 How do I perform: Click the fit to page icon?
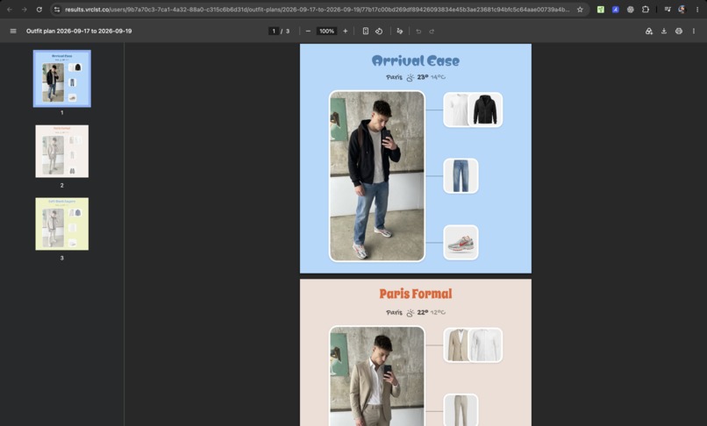click(x=366, y=31)
